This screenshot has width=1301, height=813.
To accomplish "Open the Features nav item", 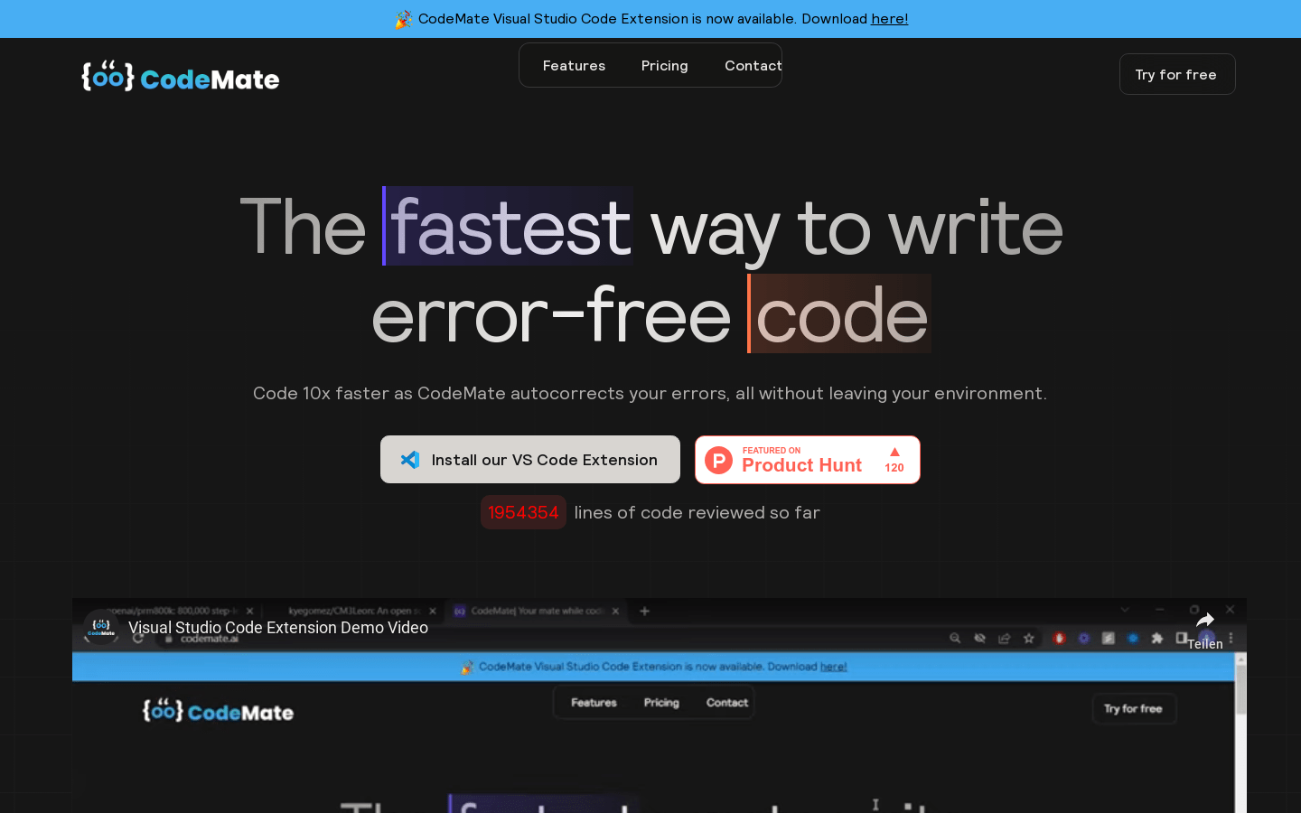I will point(574,66).
